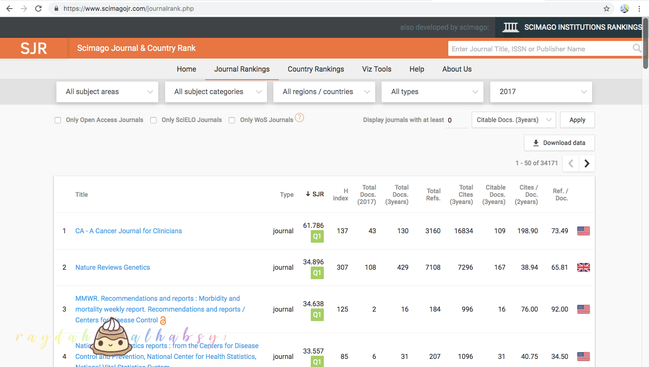Viewport: 649px width, 367px height.
Task: Open the All regions / countries dropdown
Action: point(324,92)
